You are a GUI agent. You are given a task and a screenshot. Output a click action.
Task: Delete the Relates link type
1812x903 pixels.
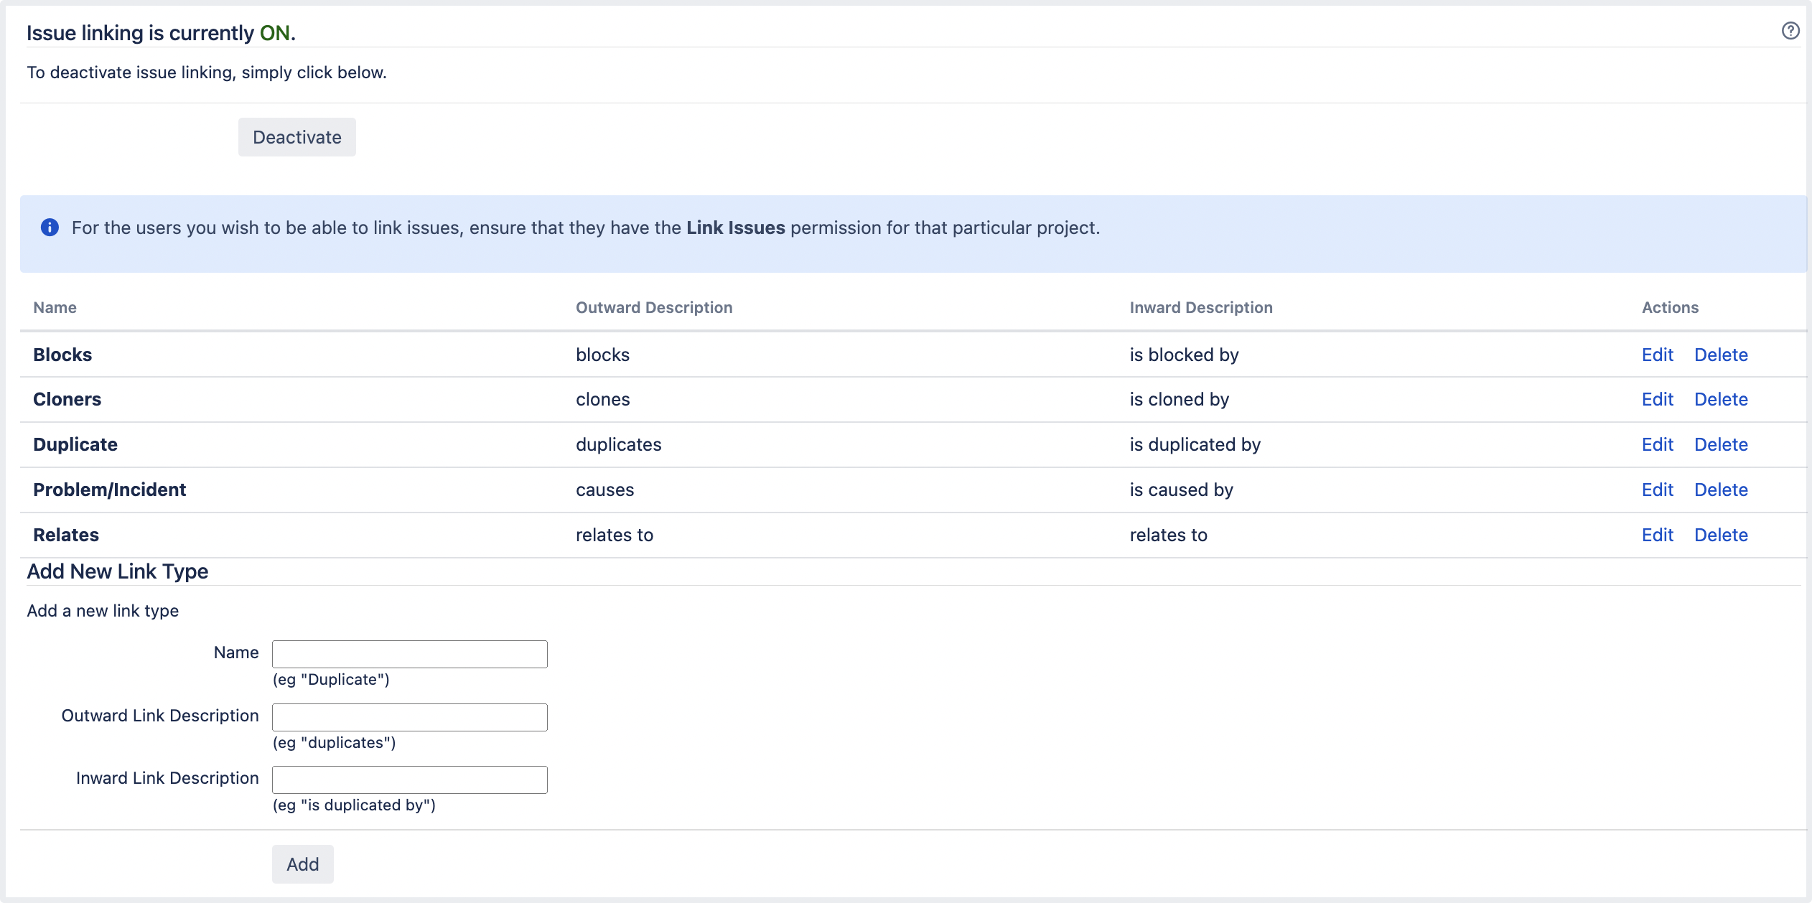point(1721,535)
